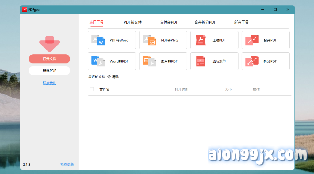This screenshot has width=314, height=174.
Task: Click the PDFgear logo in title bar
Action: 25,9
